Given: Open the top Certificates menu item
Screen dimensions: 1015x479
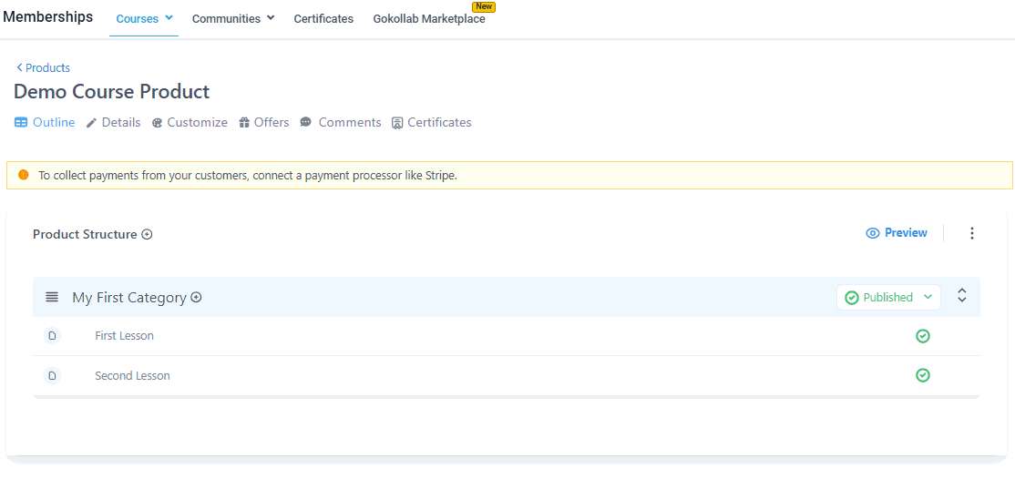Looking at the screenshot, I should click(x=323, y=19).
